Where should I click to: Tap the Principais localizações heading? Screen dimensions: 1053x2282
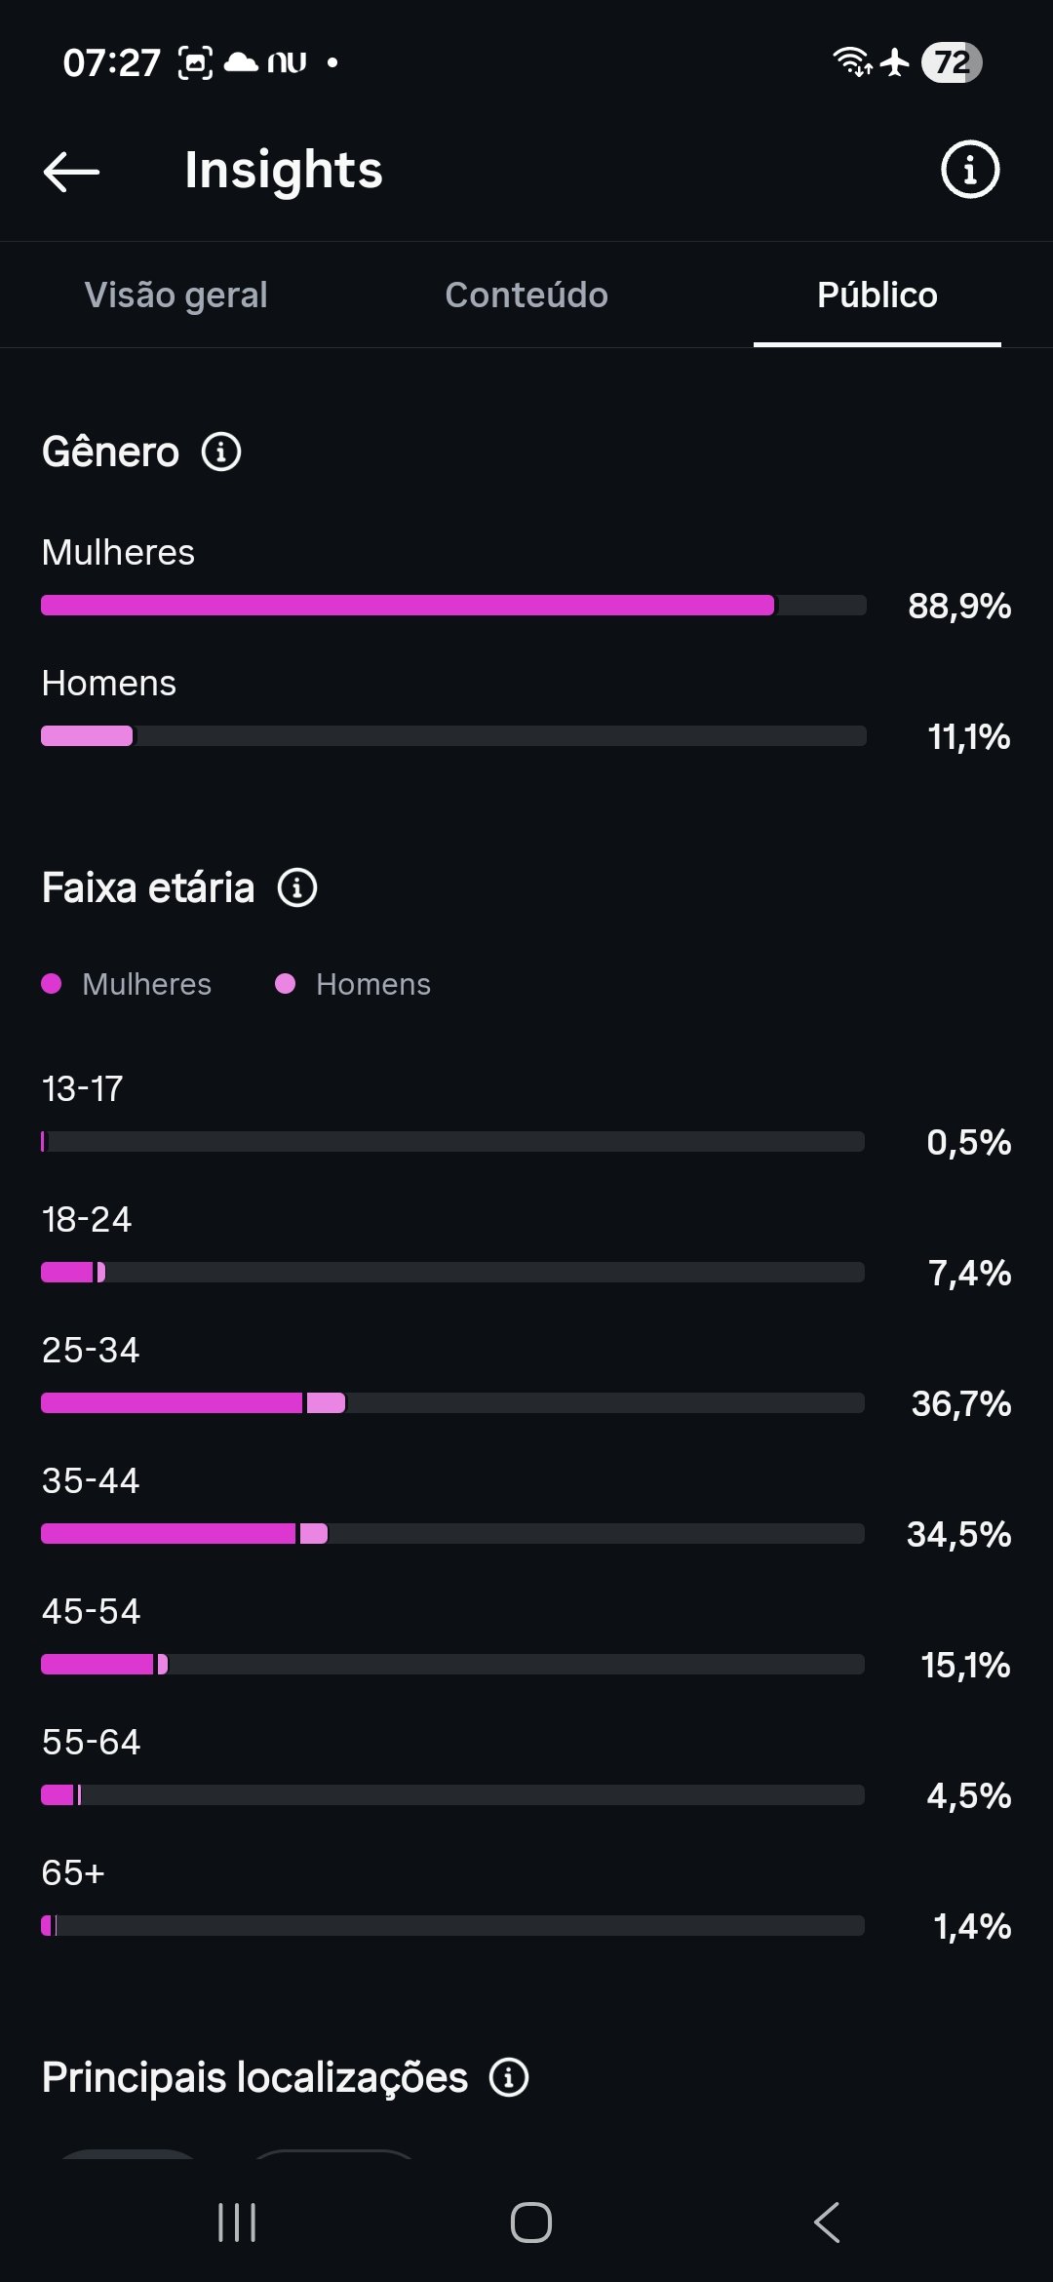tap(255, 2078)
